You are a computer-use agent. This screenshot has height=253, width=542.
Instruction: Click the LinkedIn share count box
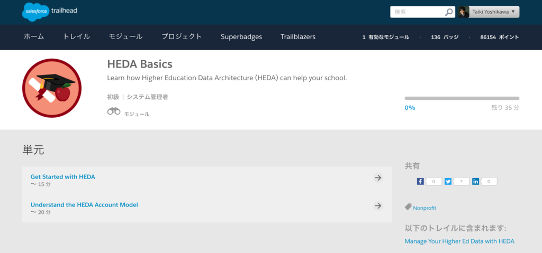click(489, 181)
